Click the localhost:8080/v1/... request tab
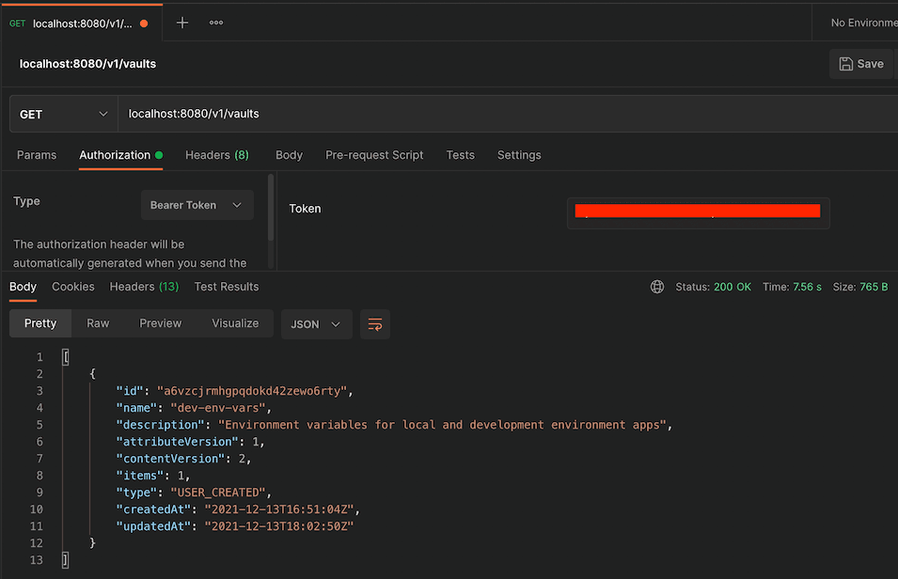898x579 pixels. point(82,23)
